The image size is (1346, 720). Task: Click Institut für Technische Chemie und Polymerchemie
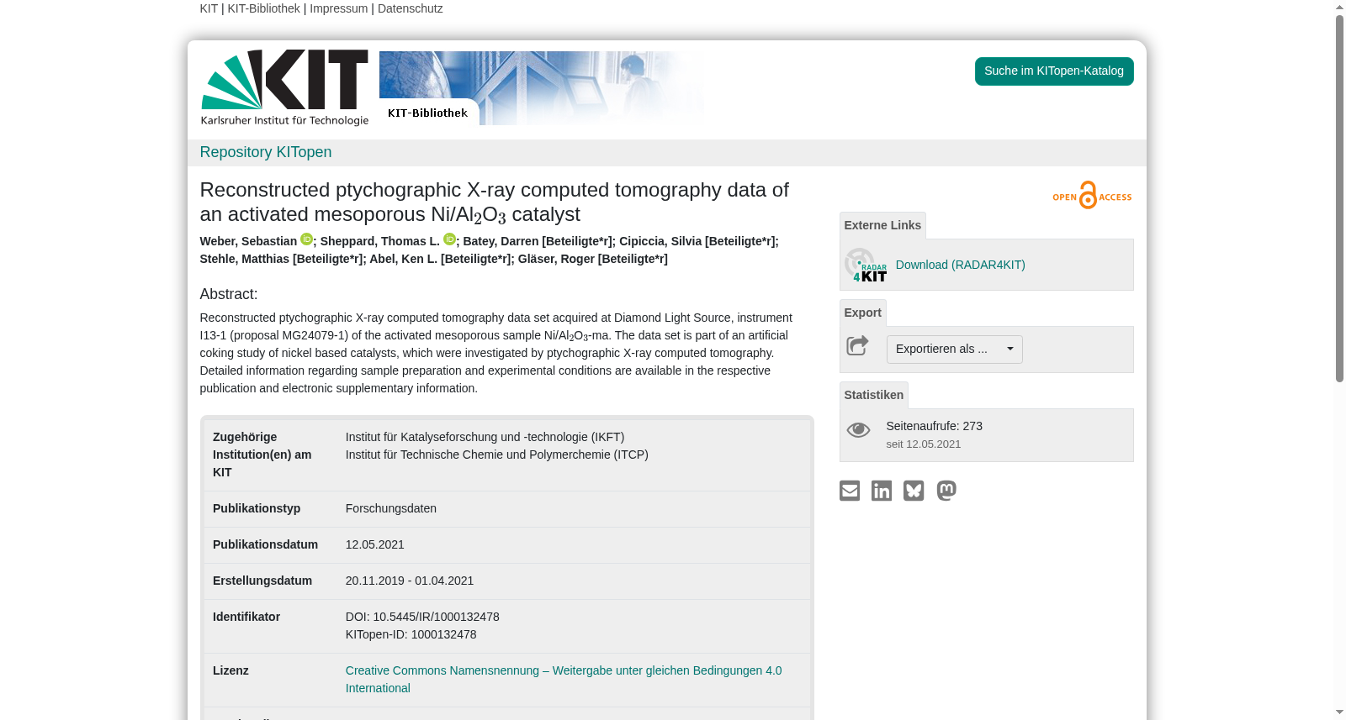(497, 455)
